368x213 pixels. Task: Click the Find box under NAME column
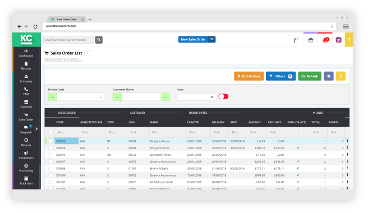167,132
